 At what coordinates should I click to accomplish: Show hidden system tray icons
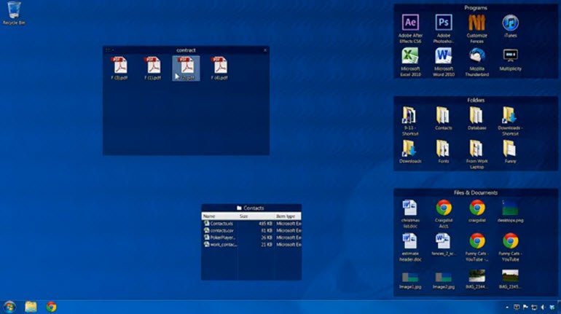coord(508,307)
